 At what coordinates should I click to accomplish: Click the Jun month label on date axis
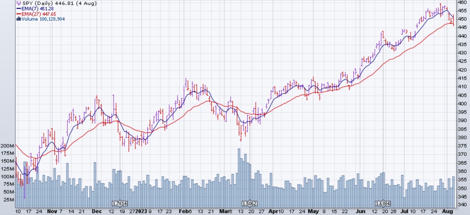360,211
